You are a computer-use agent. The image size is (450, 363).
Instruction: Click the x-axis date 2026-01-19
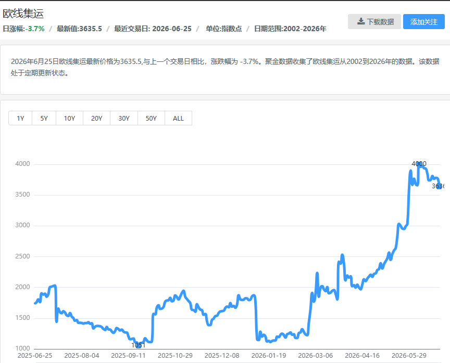(x=269, y=356)
